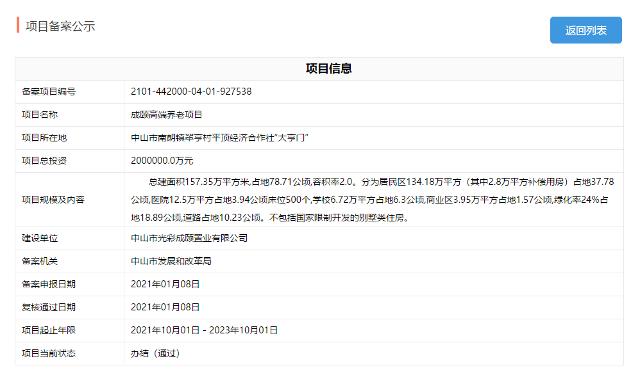The image size is (640, 375).
Task: Click the 复核通过日期 label cell
Action: (x=70, y=307)
